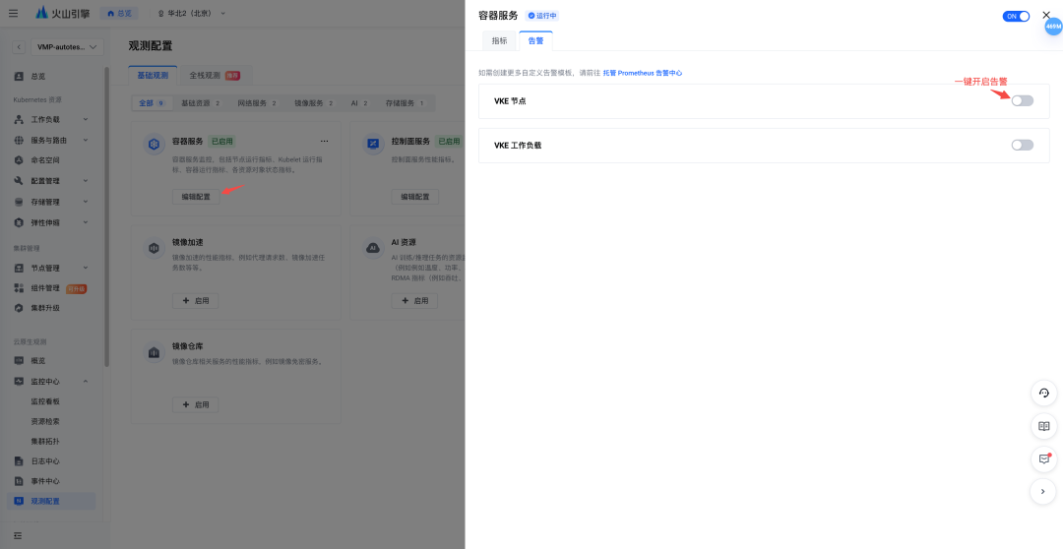Click 编辑配置 on 控制面服务 card
Viewport: 1063px width, 549px height.
pyautogui.click(x=415, y=197)
